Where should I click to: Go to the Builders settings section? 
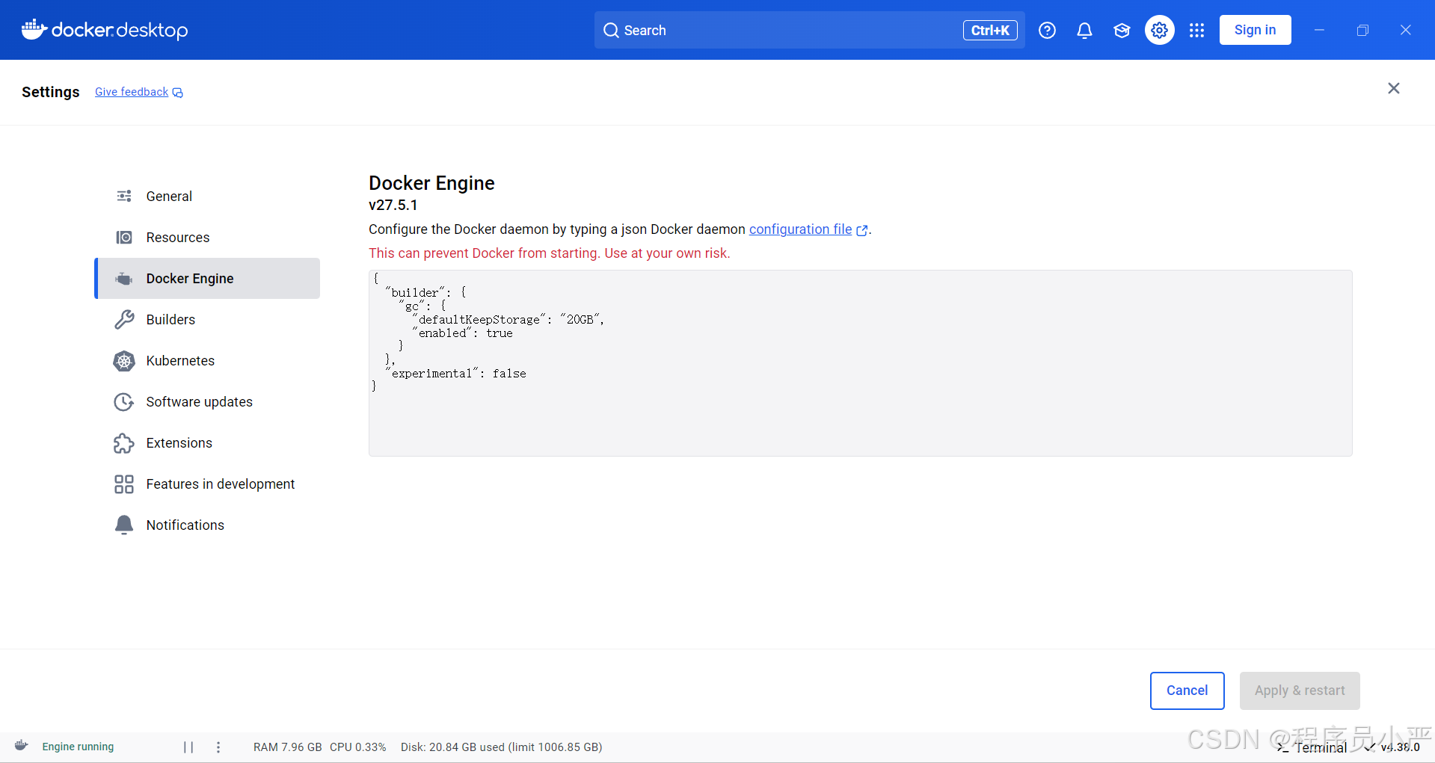click(208, 319)
